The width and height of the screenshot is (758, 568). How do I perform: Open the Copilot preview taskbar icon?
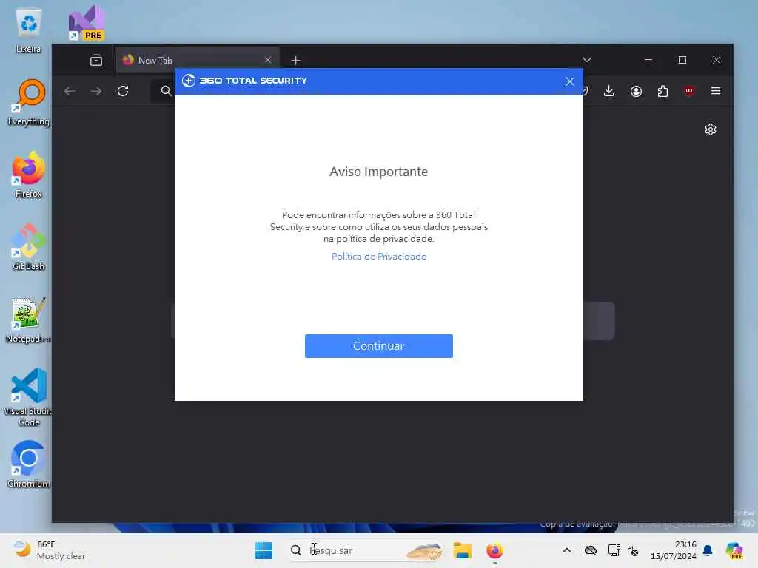pyautogui.click(x=734, y=550)
